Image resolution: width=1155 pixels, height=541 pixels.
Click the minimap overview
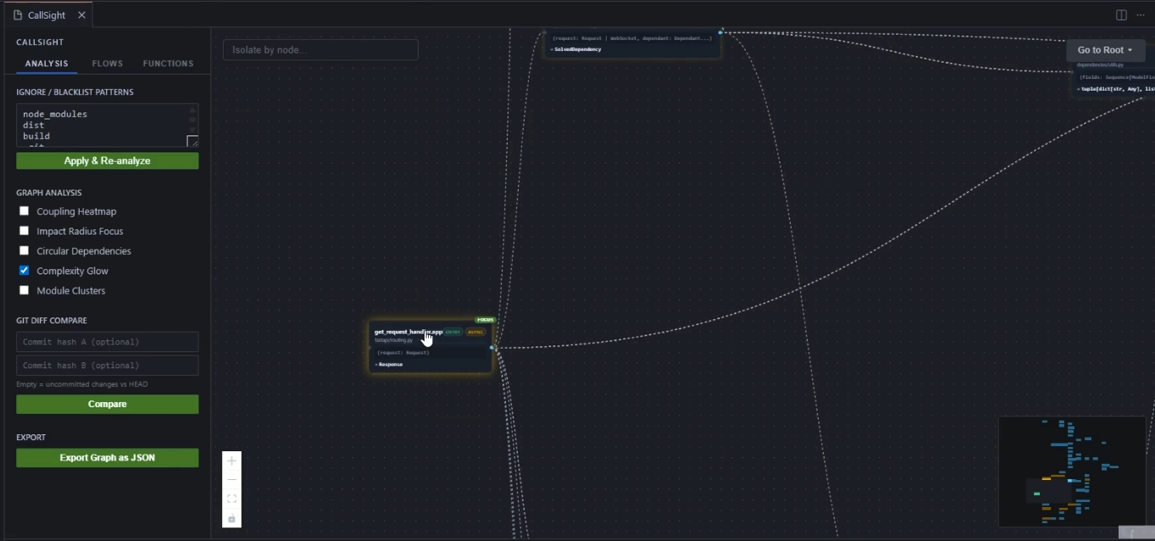coord(1072,472)
